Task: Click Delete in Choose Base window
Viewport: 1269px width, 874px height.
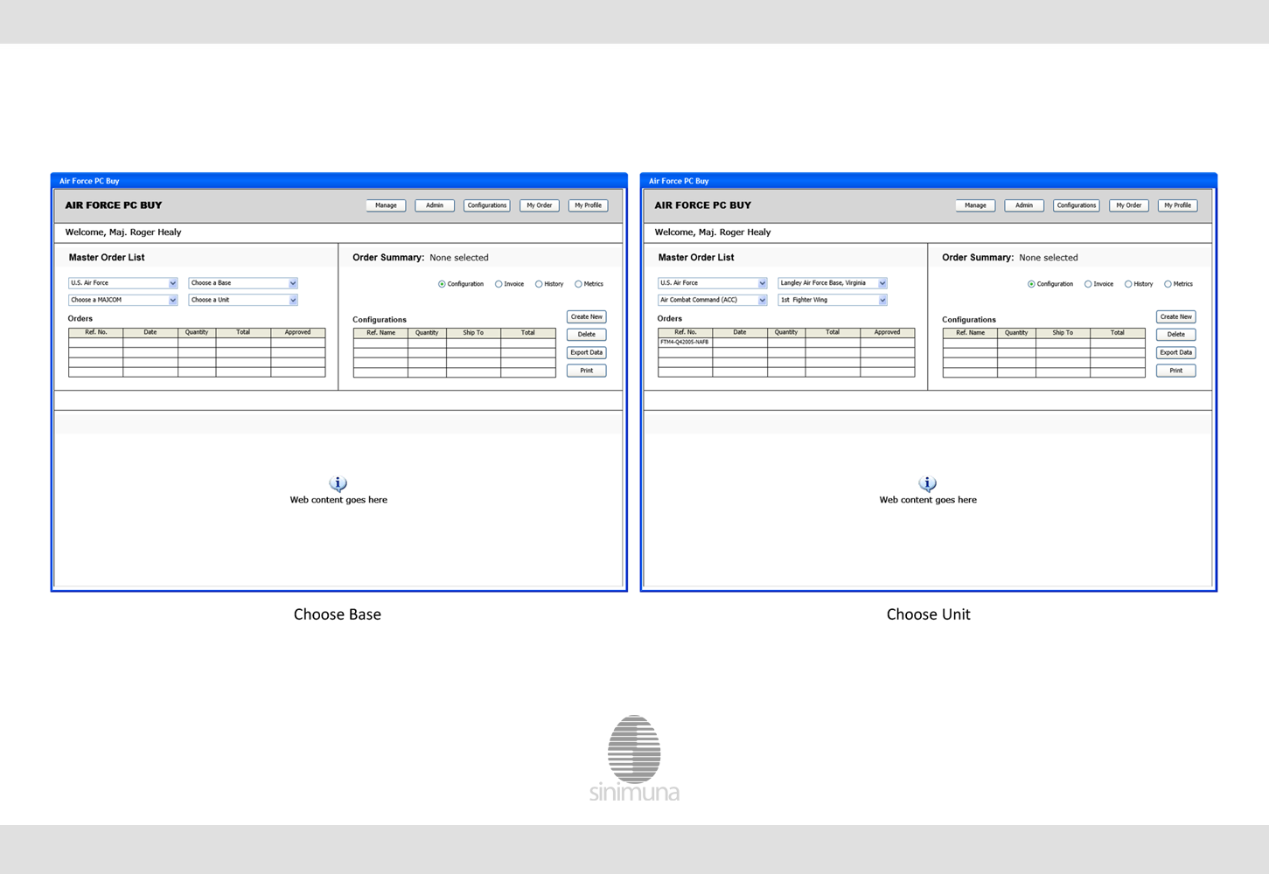Action: [587, 335]
